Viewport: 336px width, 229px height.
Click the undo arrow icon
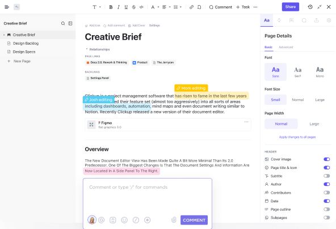pos(16,7)
